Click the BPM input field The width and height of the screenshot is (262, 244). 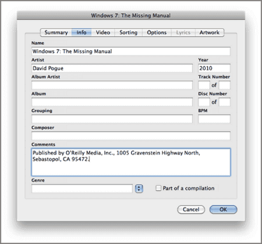[214, 119]
